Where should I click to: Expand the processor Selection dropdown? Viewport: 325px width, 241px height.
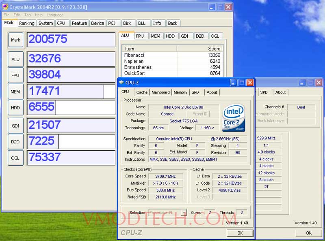point(184,213)
